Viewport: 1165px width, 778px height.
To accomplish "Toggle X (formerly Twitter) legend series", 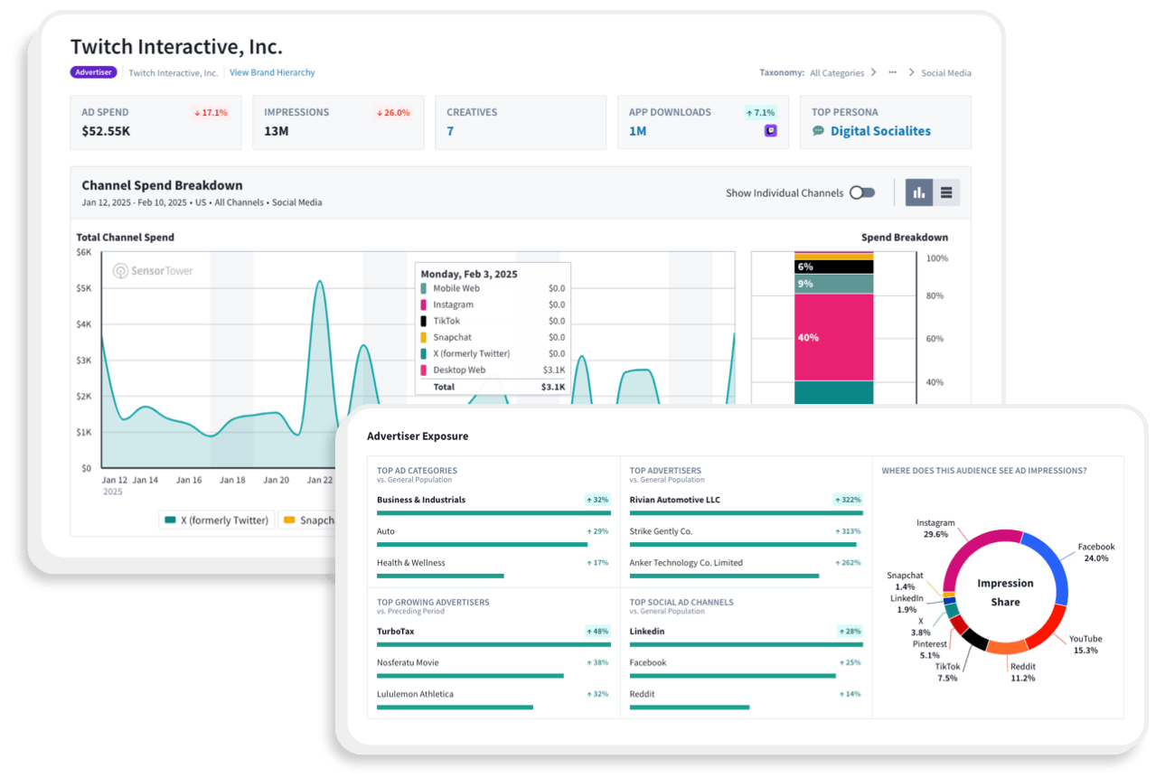I will [x=216, y=520].
